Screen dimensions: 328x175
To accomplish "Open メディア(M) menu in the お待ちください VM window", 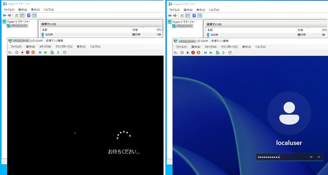I will click(45, 47).
